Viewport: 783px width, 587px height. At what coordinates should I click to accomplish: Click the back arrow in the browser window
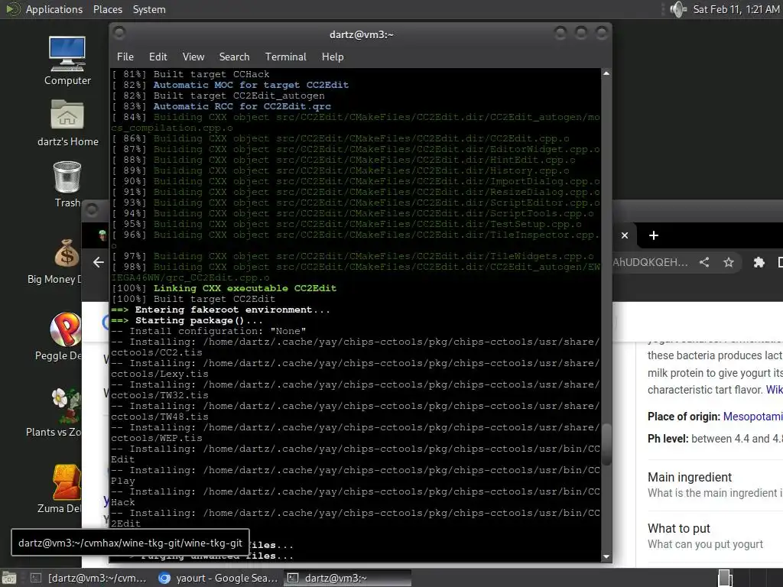[x=99, y=262]
